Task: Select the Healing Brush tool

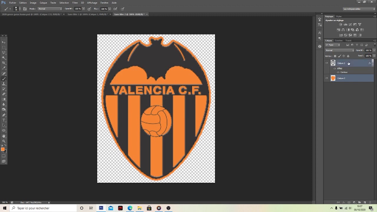Action: [4, 74]
